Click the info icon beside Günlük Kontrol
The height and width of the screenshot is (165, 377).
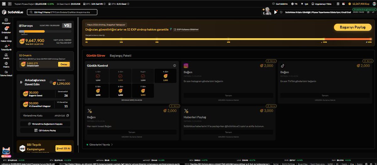point(174,66)
